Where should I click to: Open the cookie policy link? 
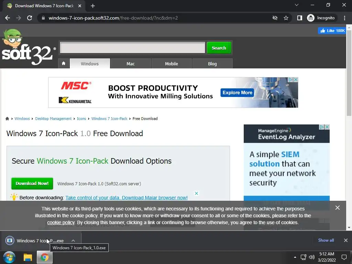[x=60, y=222]
